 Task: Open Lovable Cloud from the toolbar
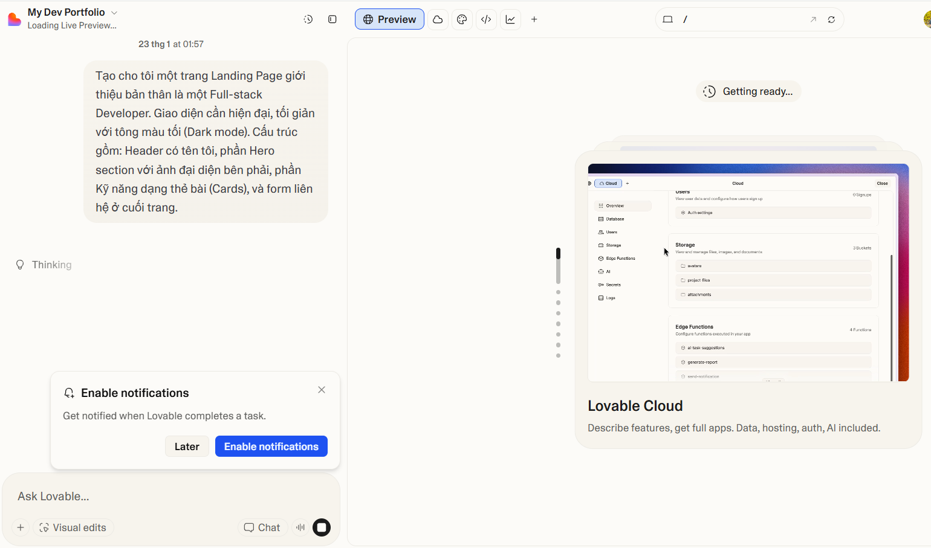pyautogui.click(x=438, y=19)
